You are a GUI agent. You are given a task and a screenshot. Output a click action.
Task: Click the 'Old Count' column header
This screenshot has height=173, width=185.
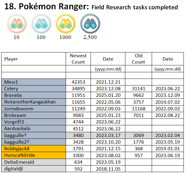click(x=139, y=59)
